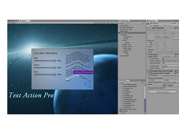Open Rect Transform help book icon
Image resolution: width=179 pixels, height=134 pixels.
pyautogui.click(x=176, y=28)
